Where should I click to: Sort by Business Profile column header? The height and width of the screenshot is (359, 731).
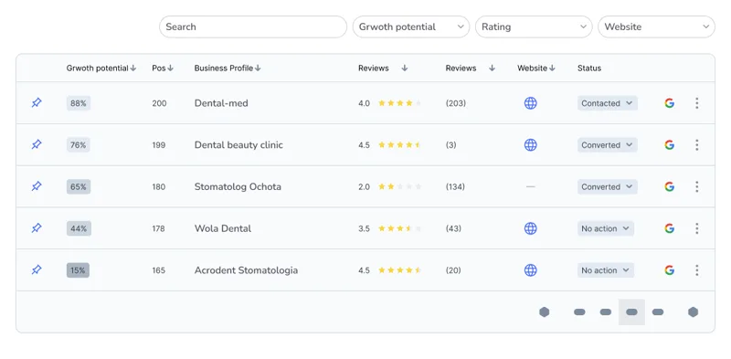click(228, 69)
